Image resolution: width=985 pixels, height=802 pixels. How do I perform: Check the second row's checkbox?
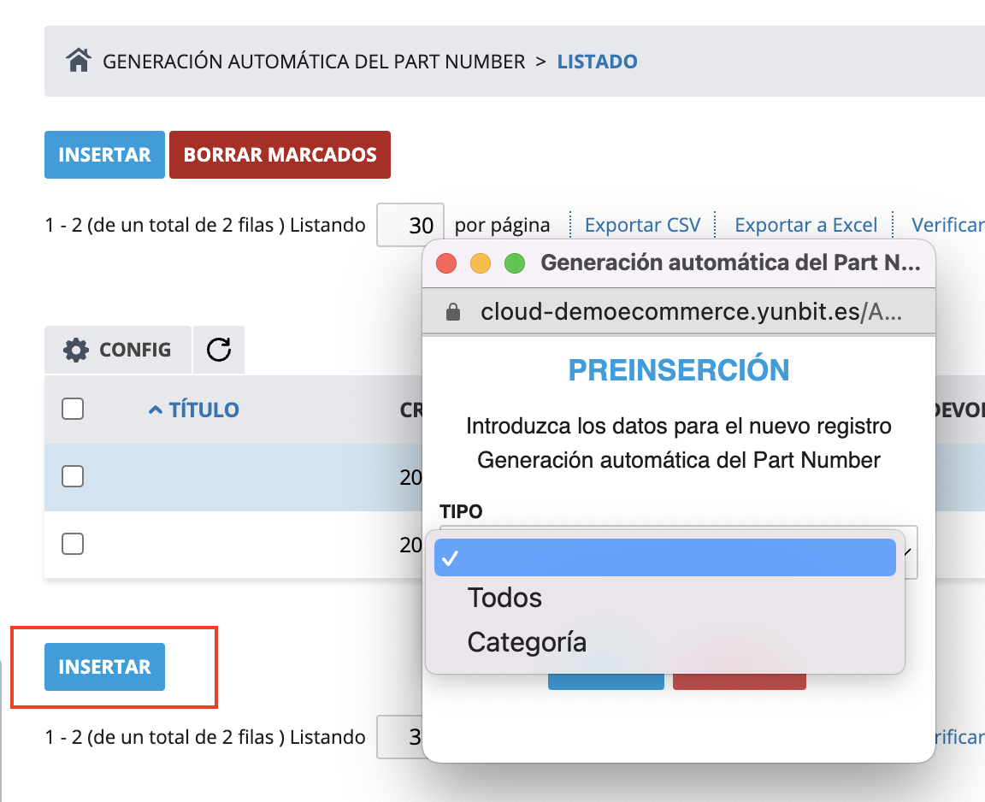(73, 544)
